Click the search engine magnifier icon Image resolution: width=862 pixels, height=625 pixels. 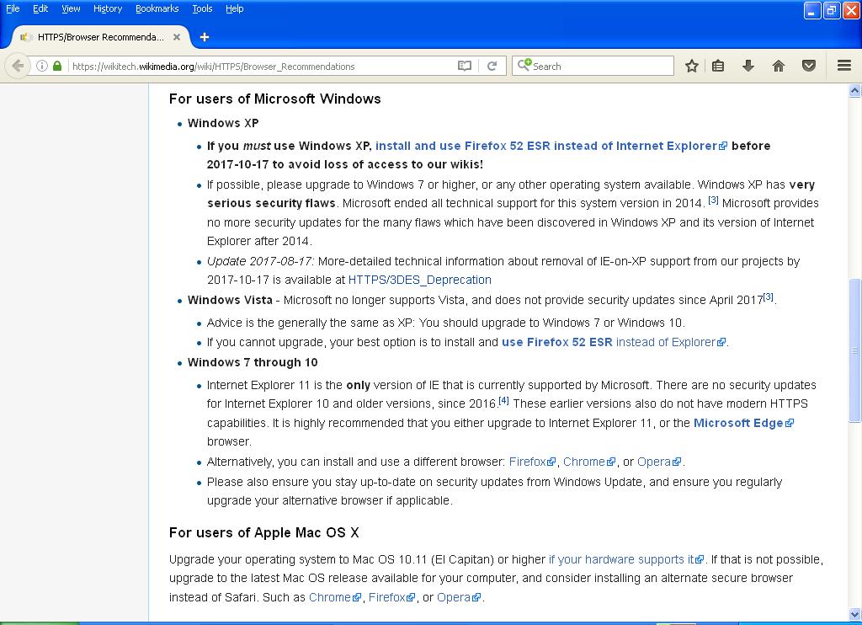(x=524, y=66)
